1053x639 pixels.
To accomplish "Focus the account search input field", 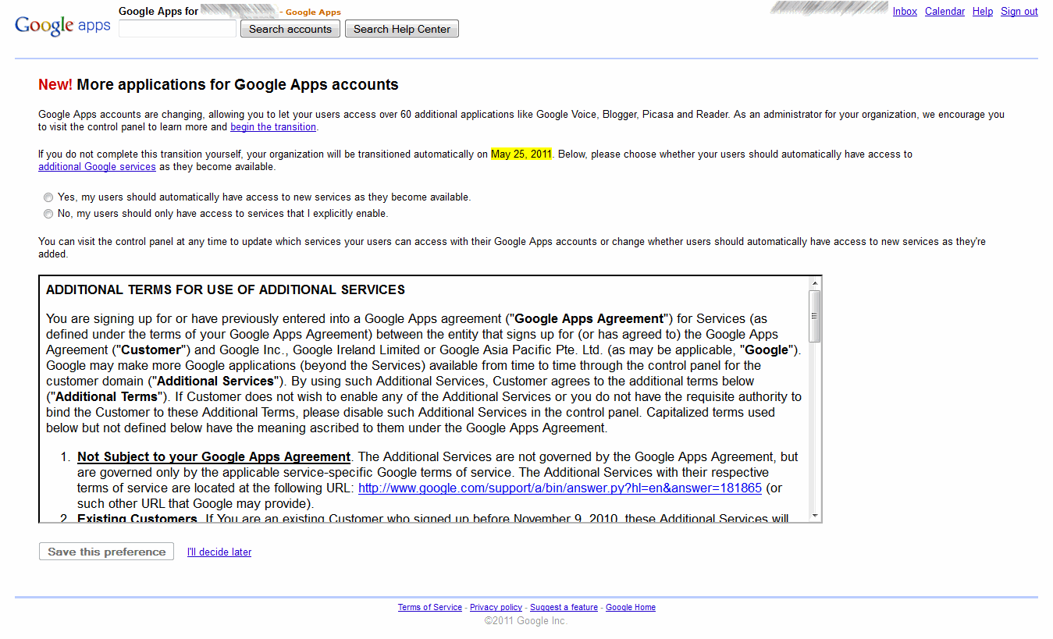I will point(177,29).
